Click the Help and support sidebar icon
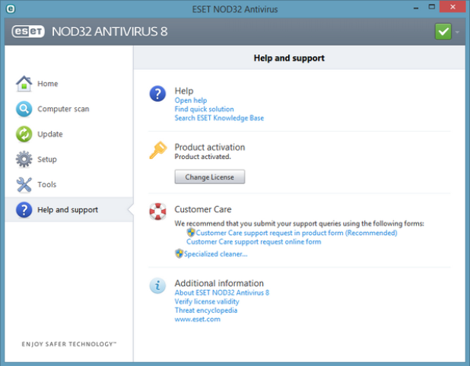The width and height of the screenshot is (470, 366). pos(24,210)
